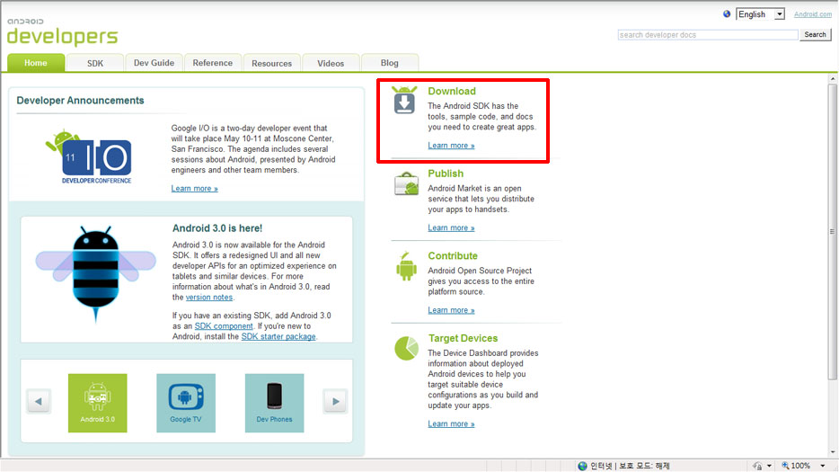Click the Search button

[x=816, y=34]
